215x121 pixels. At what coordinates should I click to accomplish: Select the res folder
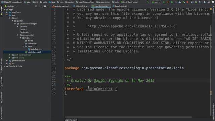(12, 64)
